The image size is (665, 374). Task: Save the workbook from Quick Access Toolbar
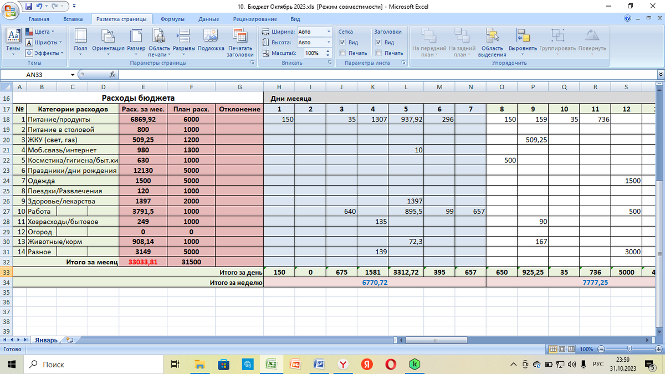pos(30,6)
